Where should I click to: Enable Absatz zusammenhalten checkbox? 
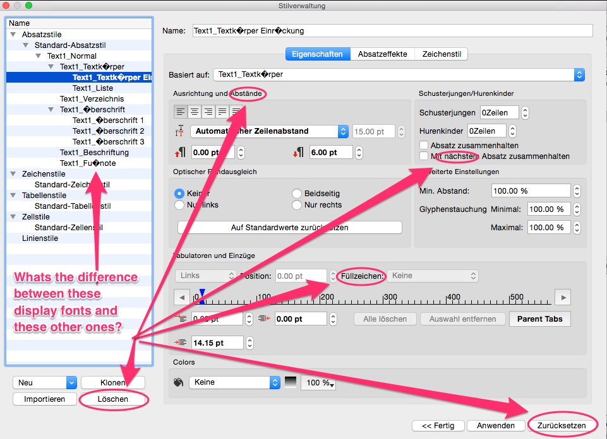pos(424,146)
